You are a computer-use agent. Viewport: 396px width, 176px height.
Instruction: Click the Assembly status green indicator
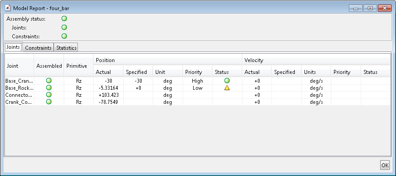click(x=64, y=18)
